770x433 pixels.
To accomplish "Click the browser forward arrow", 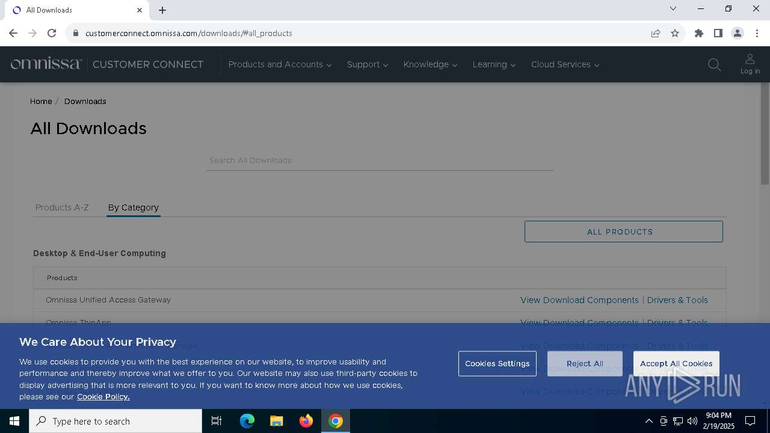I will pos(32,33).
